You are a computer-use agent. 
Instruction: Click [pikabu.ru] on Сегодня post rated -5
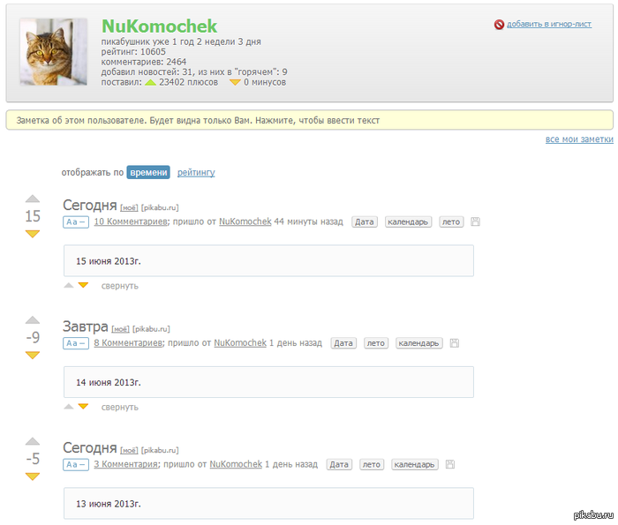160,450
